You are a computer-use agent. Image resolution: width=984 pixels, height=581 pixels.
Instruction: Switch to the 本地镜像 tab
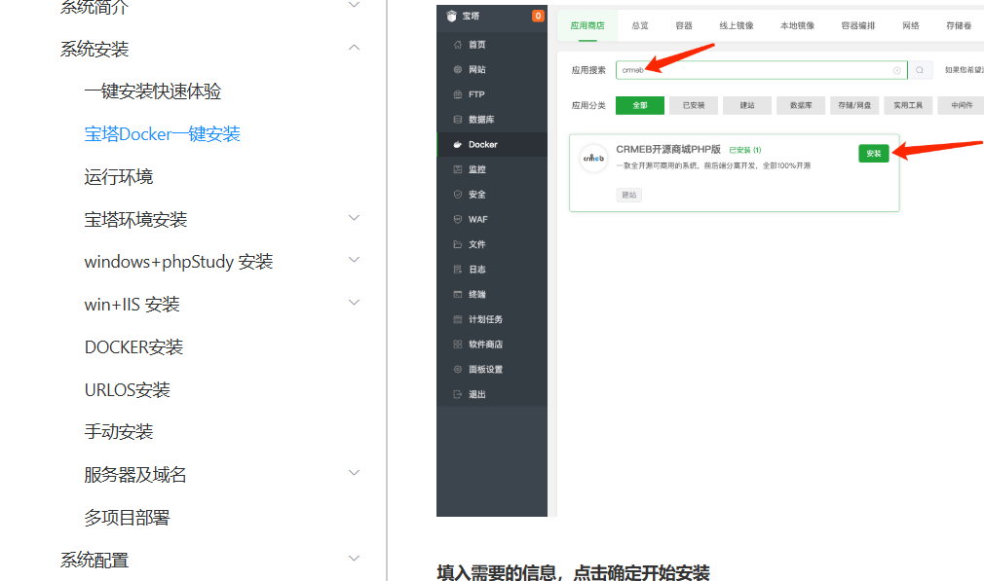798,25
